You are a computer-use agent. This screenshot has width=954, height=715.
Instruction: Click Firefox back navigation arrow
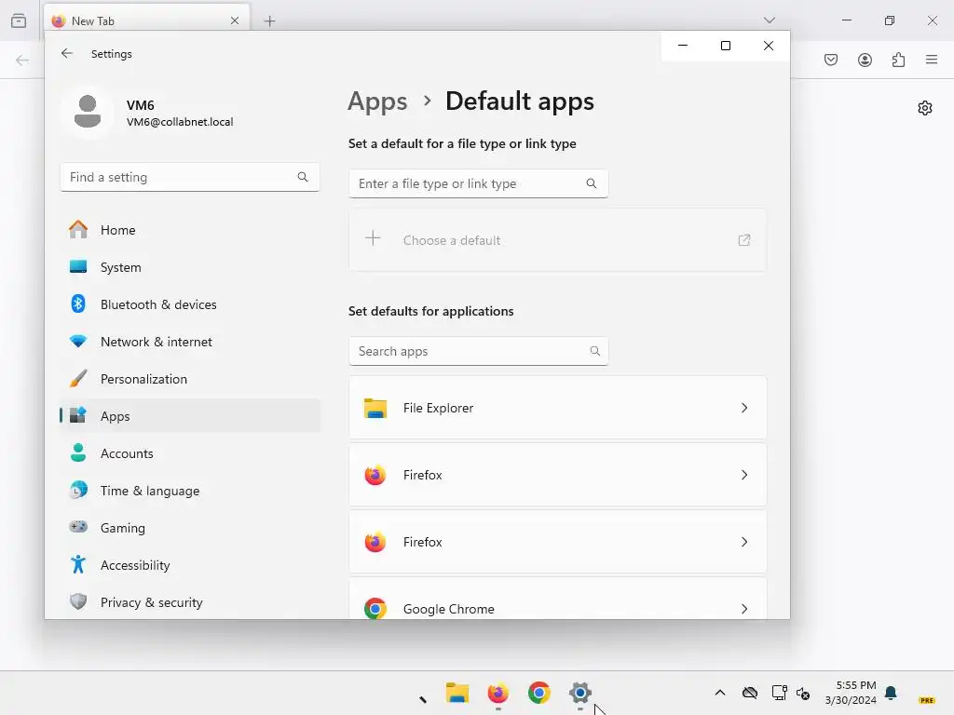[x=22, y=60]
